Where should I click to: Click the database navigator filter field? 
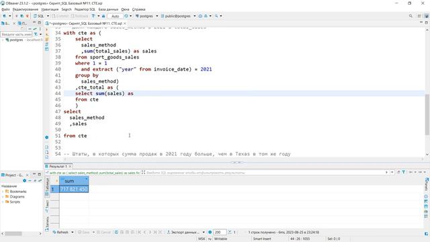pyautogui.click(x=16, y=34)
